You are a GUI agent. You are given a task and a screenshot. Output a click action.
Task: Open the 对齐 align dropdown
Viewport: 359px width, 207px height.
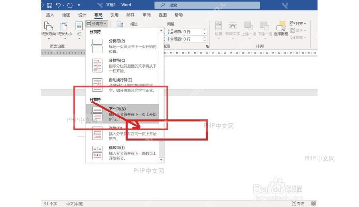tap(298, 23)
